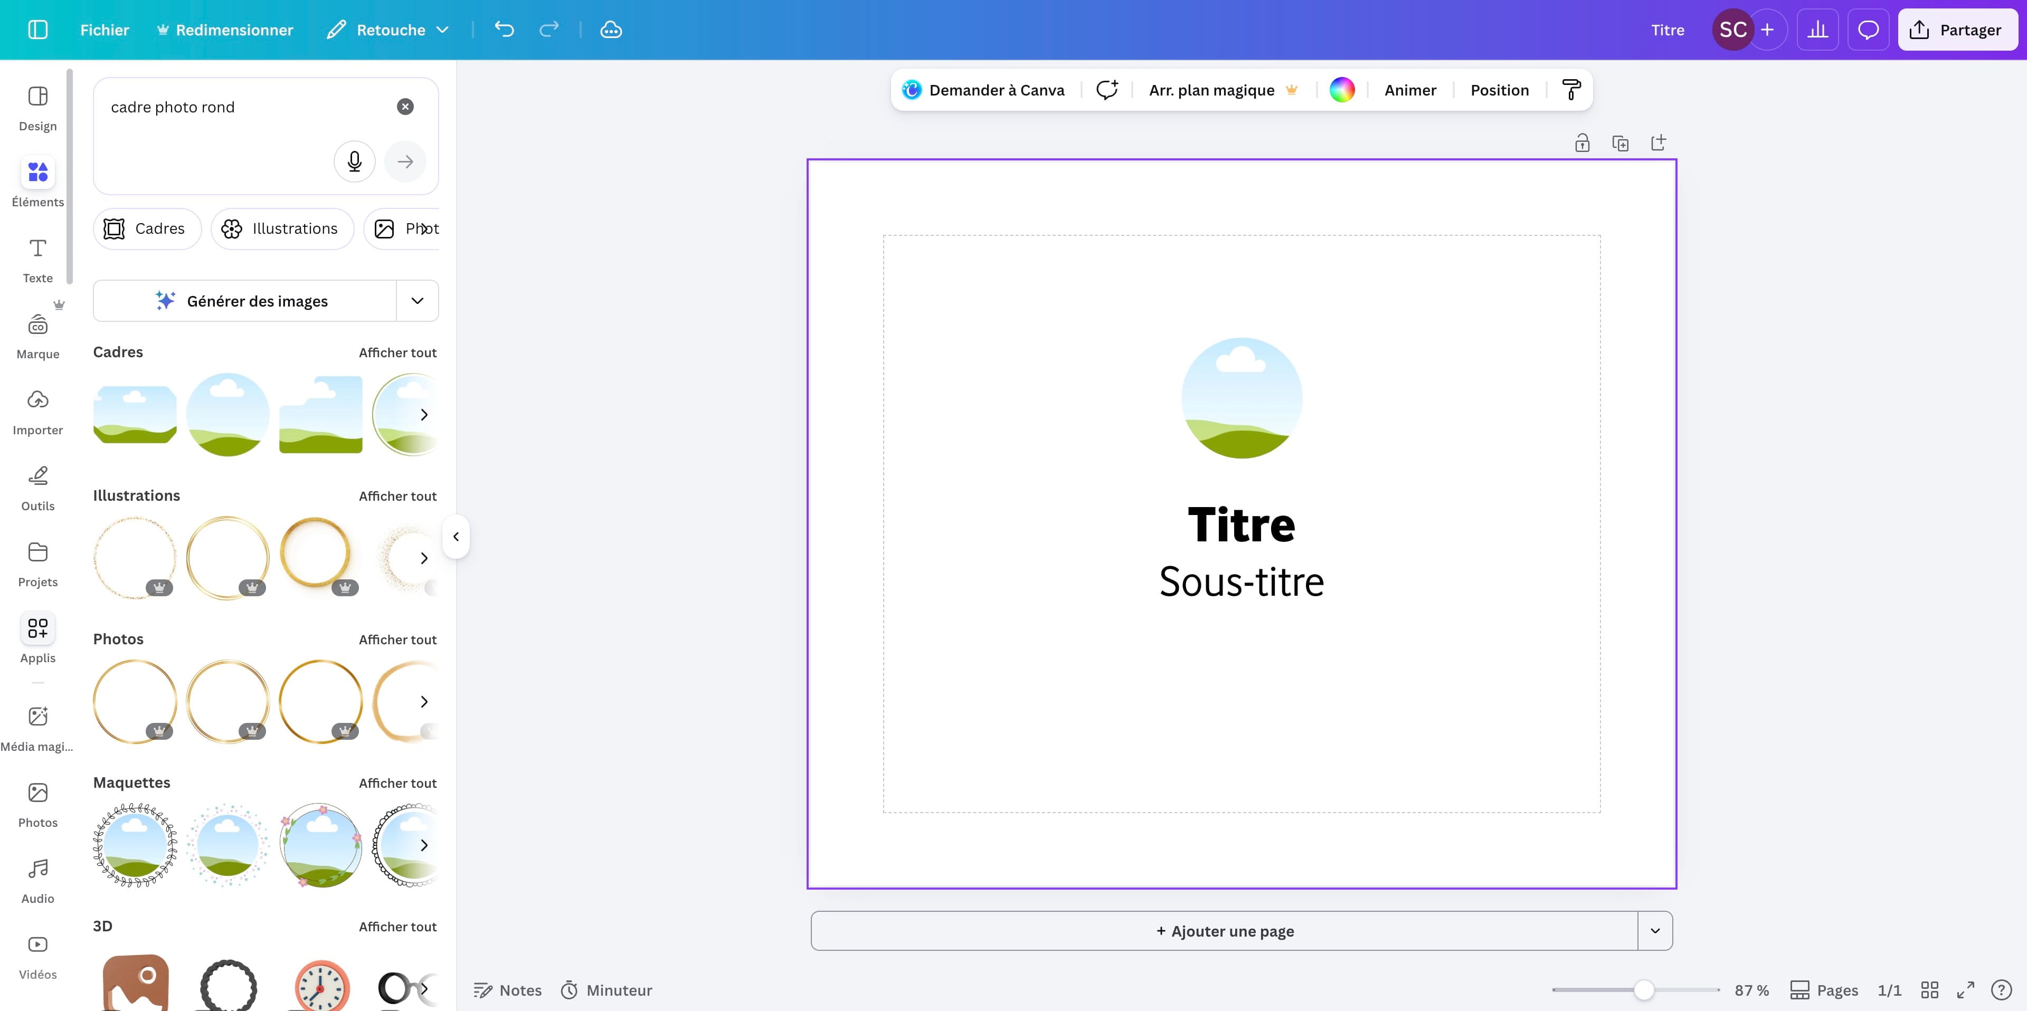Open the comment-plus icon in toolbar
This screenshot has height=1011, width=2027.
(1107, 90)
